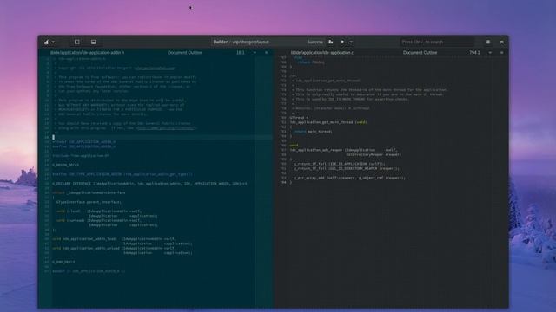Viewport: 556px width, 312px height.
Task: Click the GTypeInterface parent_interface line
Action: (89, 202)
